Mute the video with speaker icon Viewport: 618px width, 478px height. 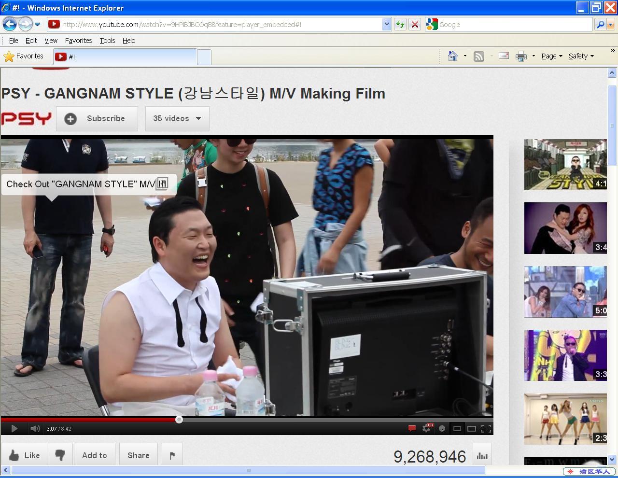(x=35, y=429)
